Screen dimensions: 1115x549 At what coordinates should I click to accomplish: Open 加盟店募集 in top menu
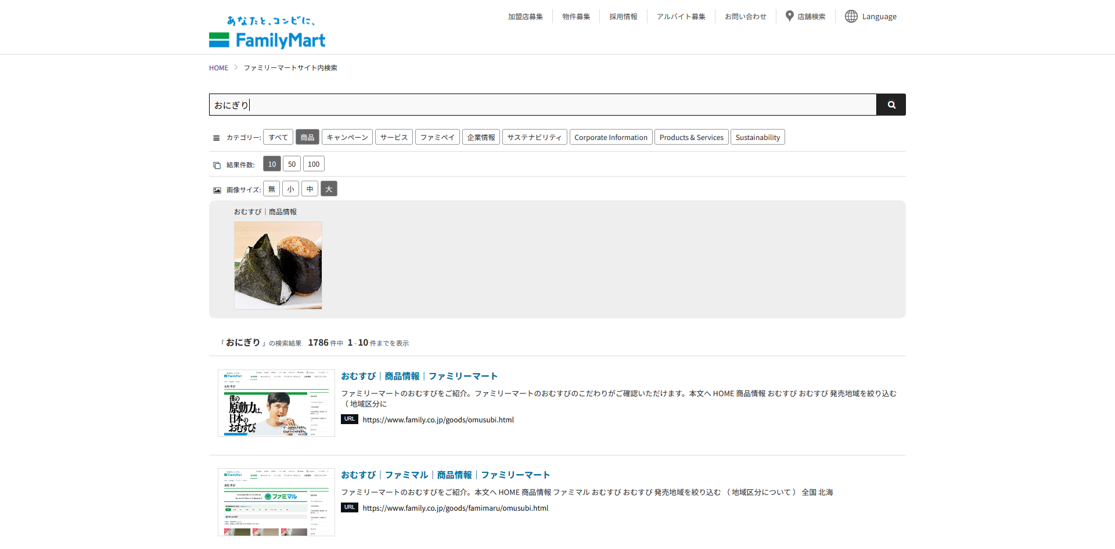(x=525, y=17)
